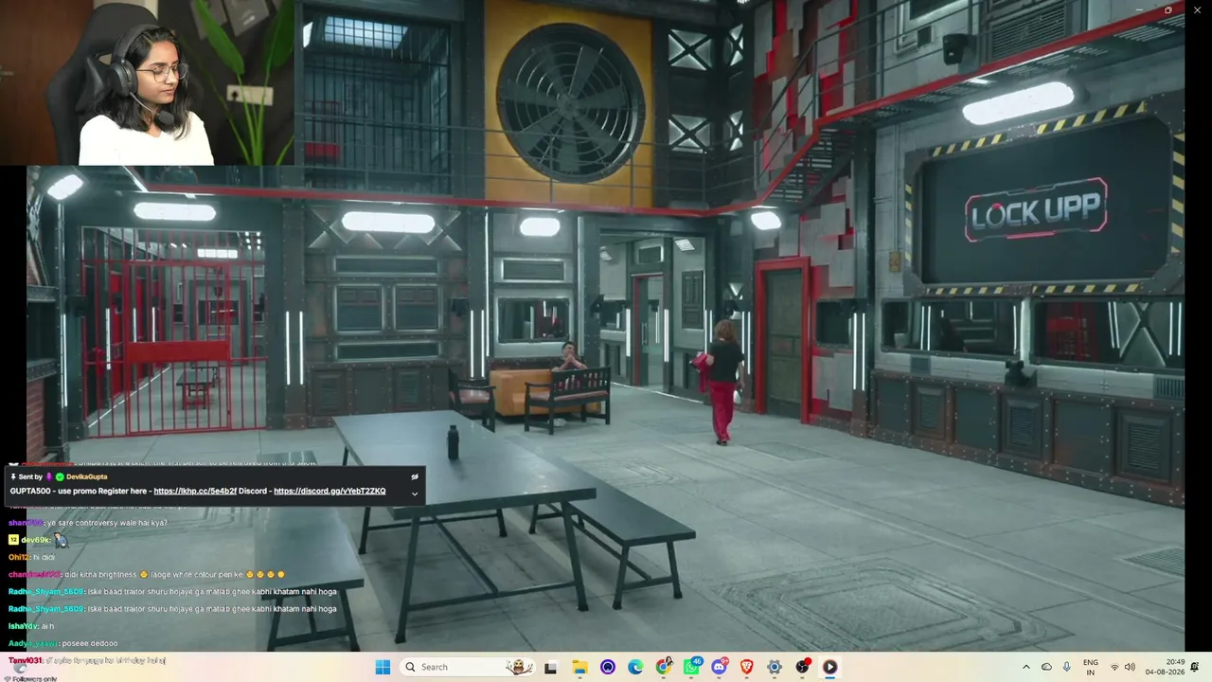Open OBS Studio from the taskbar

coord(803,667)
